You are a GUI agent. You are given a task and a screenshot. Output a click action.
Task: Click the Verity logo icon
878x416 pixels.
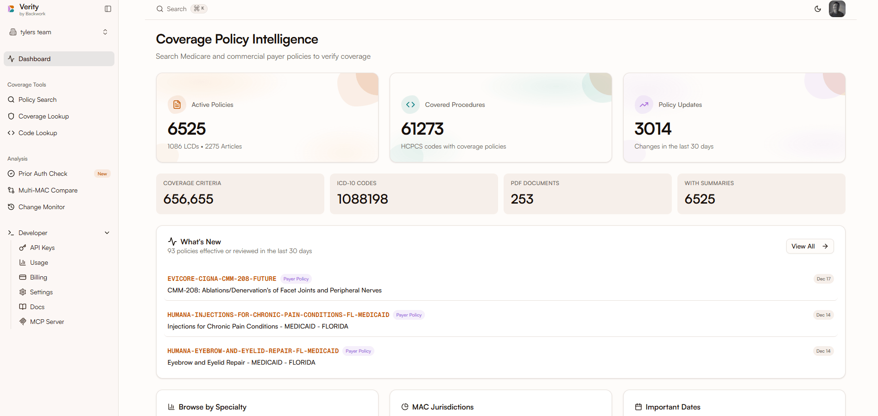[11, 9]
